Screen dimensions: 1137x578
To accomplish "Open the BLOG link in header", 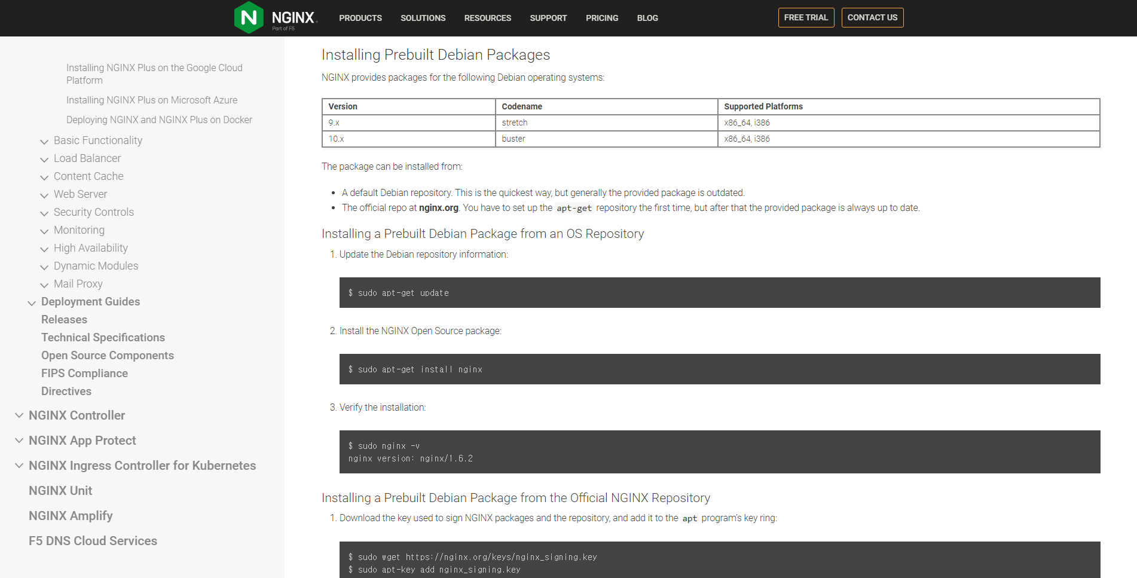I will (647, 18).
